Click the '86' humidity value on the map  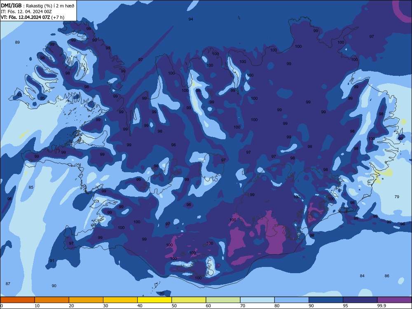pyautogui.click(x=387, y=276)
